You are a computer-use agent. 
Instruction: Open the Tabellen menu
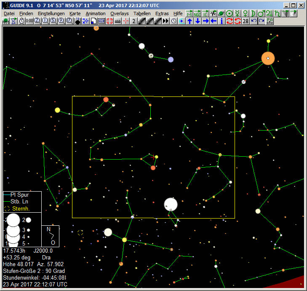click(x=141, y=13)
